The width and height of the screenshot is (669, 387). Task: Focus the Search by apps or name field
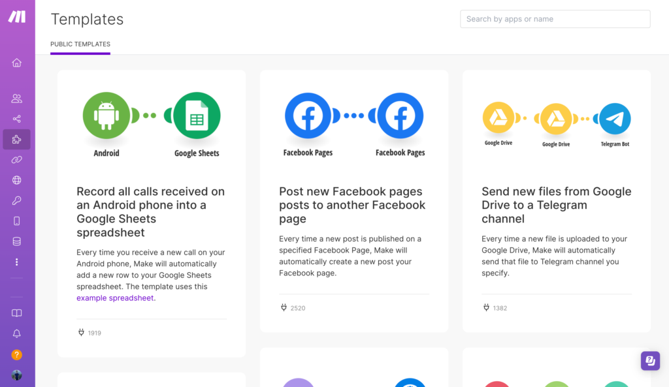tap(555, 19)
